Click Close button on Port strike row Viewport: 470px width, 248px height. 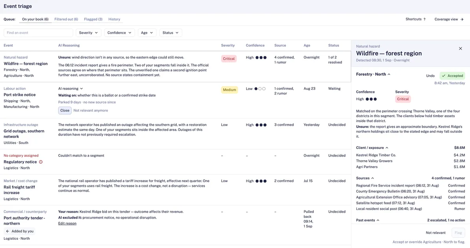(x=65, y=110)
